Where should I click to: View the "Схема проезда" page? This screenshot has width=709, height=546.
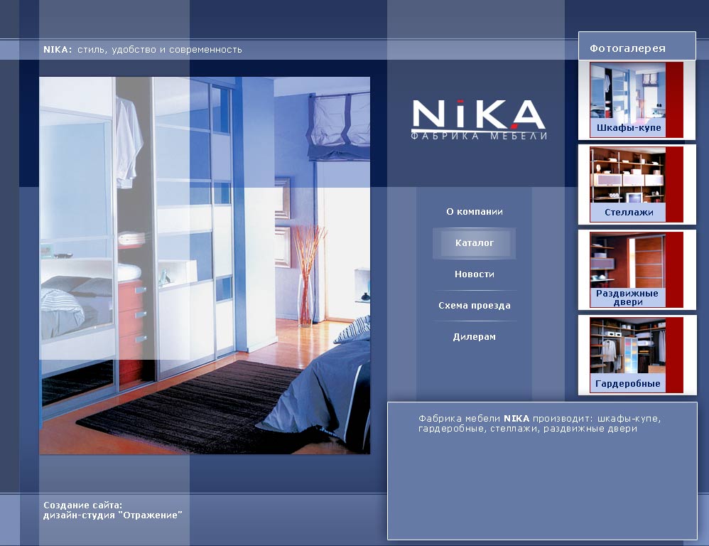click(x=474, y=305)
